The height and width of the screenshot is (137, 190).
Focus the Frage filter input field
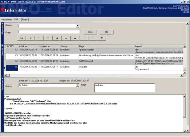49,32
